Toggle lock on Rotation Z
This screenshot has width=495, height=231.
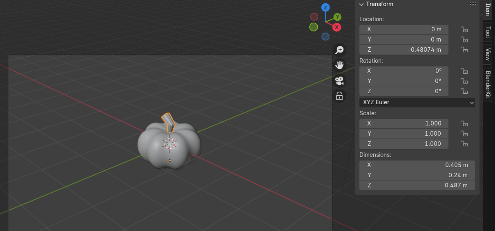tap(464, 91)
